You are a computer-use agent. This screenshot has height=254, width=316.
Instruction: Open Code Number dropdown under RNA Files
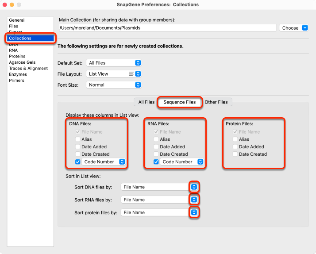coord(182,162)
